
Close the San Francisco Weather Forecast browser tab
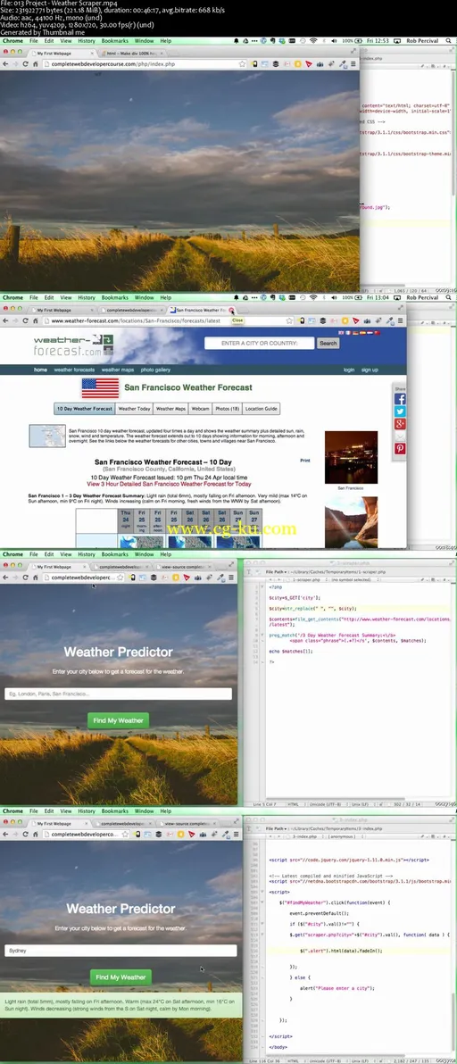232,310
